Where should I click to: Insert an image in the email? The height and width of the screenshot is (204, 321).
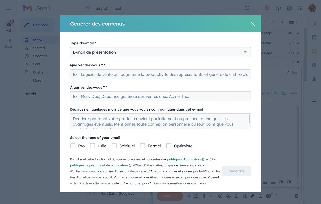click(x=236, y=196)
